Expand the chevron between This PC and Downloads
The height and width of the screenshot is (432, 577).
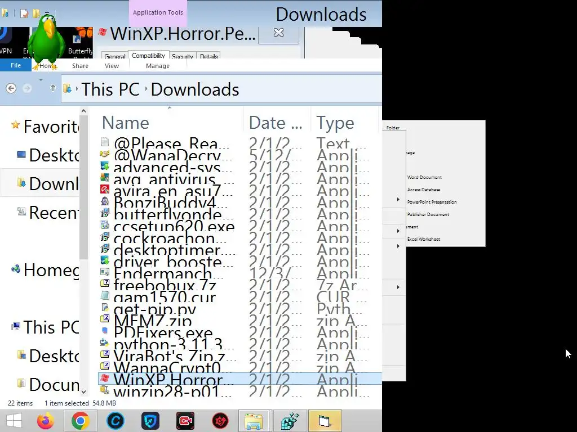146,88
